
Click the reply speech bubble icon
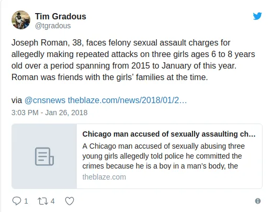tap(17, 201)
